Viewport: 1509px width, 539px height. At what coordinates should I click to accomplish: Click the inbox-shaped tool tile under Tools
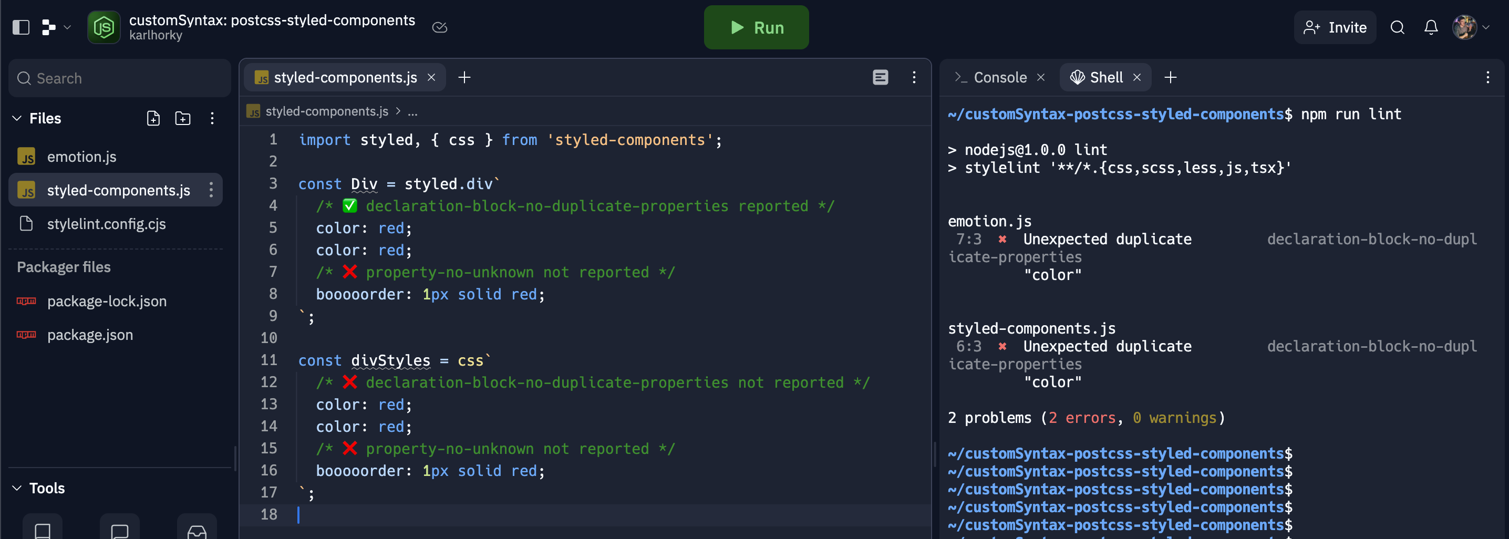[x=197, y=527]
